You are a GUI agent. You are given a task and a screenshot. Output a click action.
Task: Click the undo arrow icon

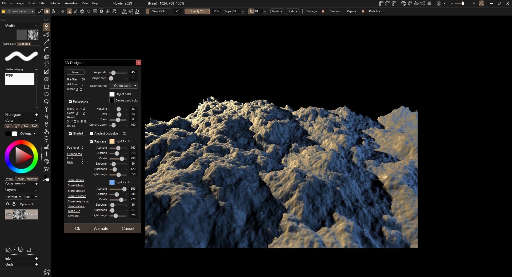point(403,3)
